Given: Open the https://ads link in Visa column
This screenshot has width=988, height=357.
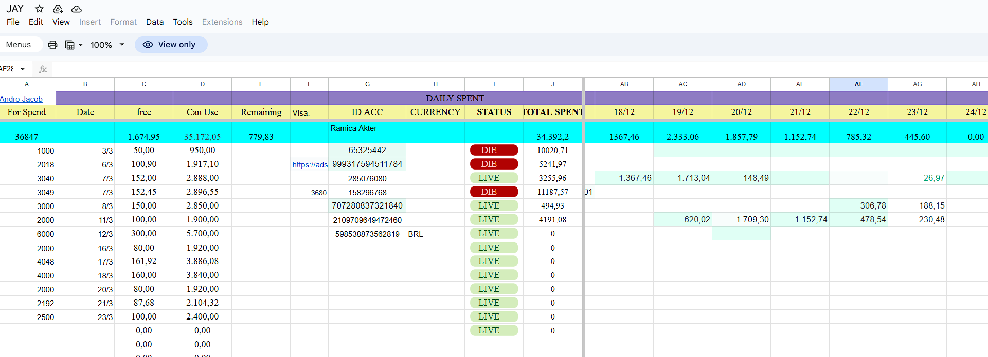Looking at the screenshot, I should [x=310, y=164].
